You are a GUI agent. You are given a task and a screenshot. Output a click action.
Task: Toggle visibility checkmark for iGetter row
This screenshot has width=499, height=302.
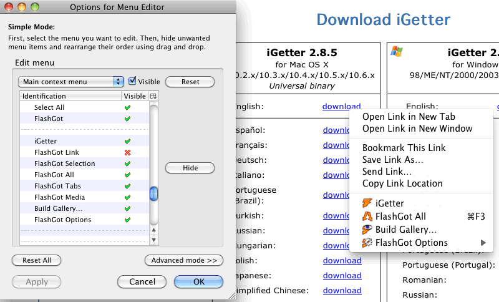point(128,141)
